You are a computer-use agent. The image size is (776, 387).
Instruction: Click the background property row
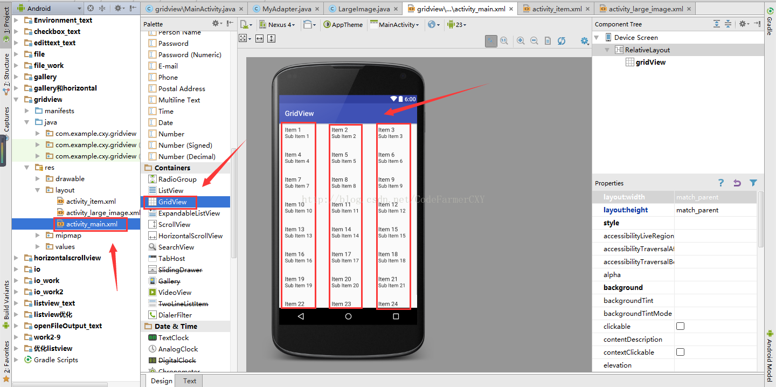(x=675, y=287)
